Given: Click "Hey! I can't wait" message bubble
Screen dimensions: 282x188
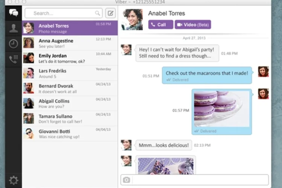Looking at the screenshot, I should coord(177,53).
